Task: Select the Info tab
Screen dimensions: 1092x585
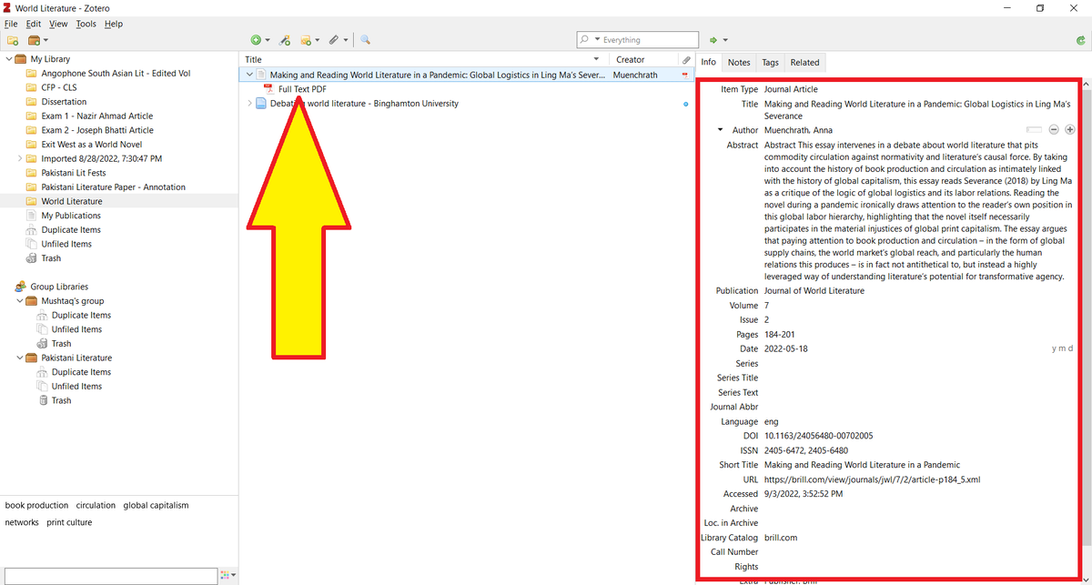Action: pos(709,63)
